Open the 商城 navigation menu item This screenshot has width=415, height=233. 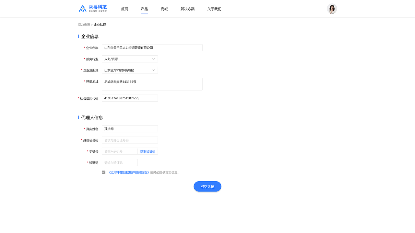tap(164, 9)
